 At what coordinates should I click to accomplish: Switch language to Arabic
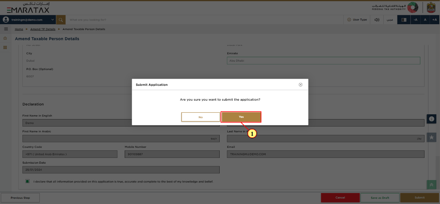(390, 20)
